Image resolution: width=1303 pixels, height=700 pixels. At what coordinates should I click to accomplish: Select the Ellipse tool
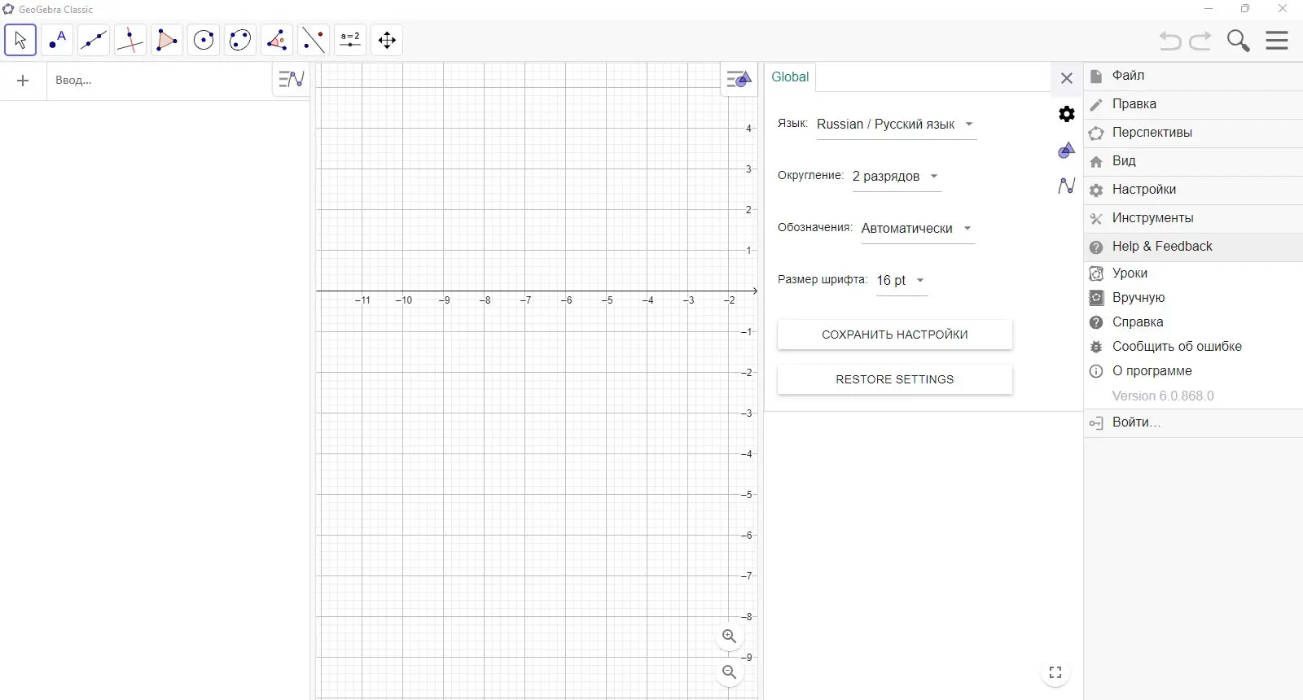pyautogui.click(x=240, y=40)
